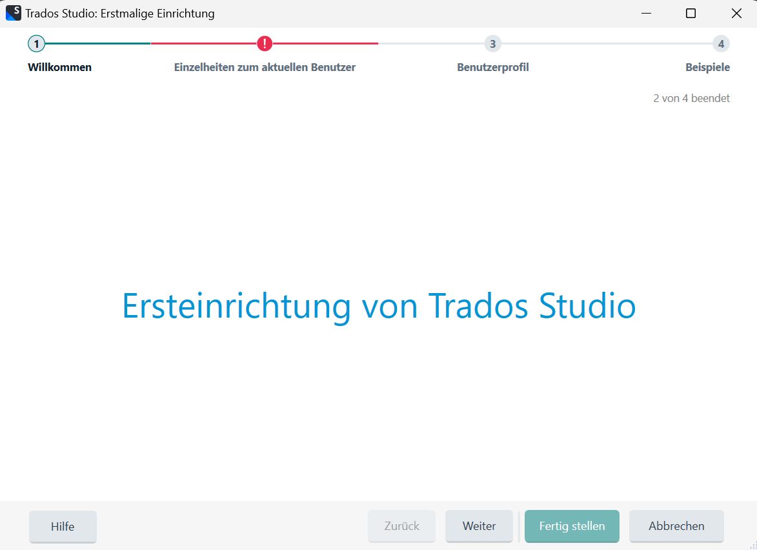Click the Trados Studio app icon in title bar
Image resolution: width=757 pixels, height=550 pixels.
coord(13,13)
